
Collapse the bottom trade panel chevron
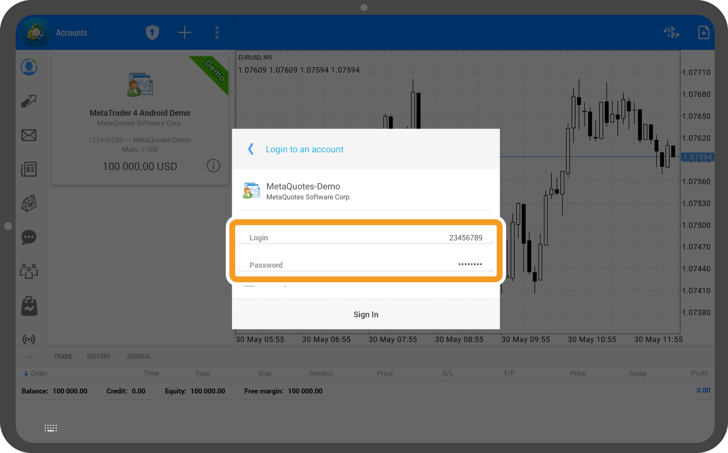pyautogui.click(x=29, y=357)
